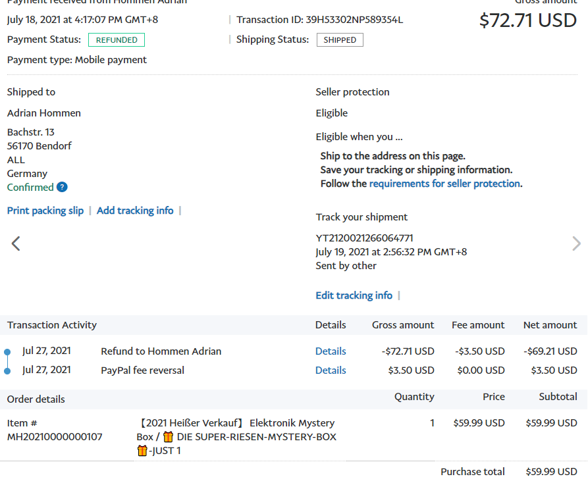The width and height of the screenshot is (588, 485).
Task: Click the SHIPPED shipping status badge
Action: click(x=340, y=40)
